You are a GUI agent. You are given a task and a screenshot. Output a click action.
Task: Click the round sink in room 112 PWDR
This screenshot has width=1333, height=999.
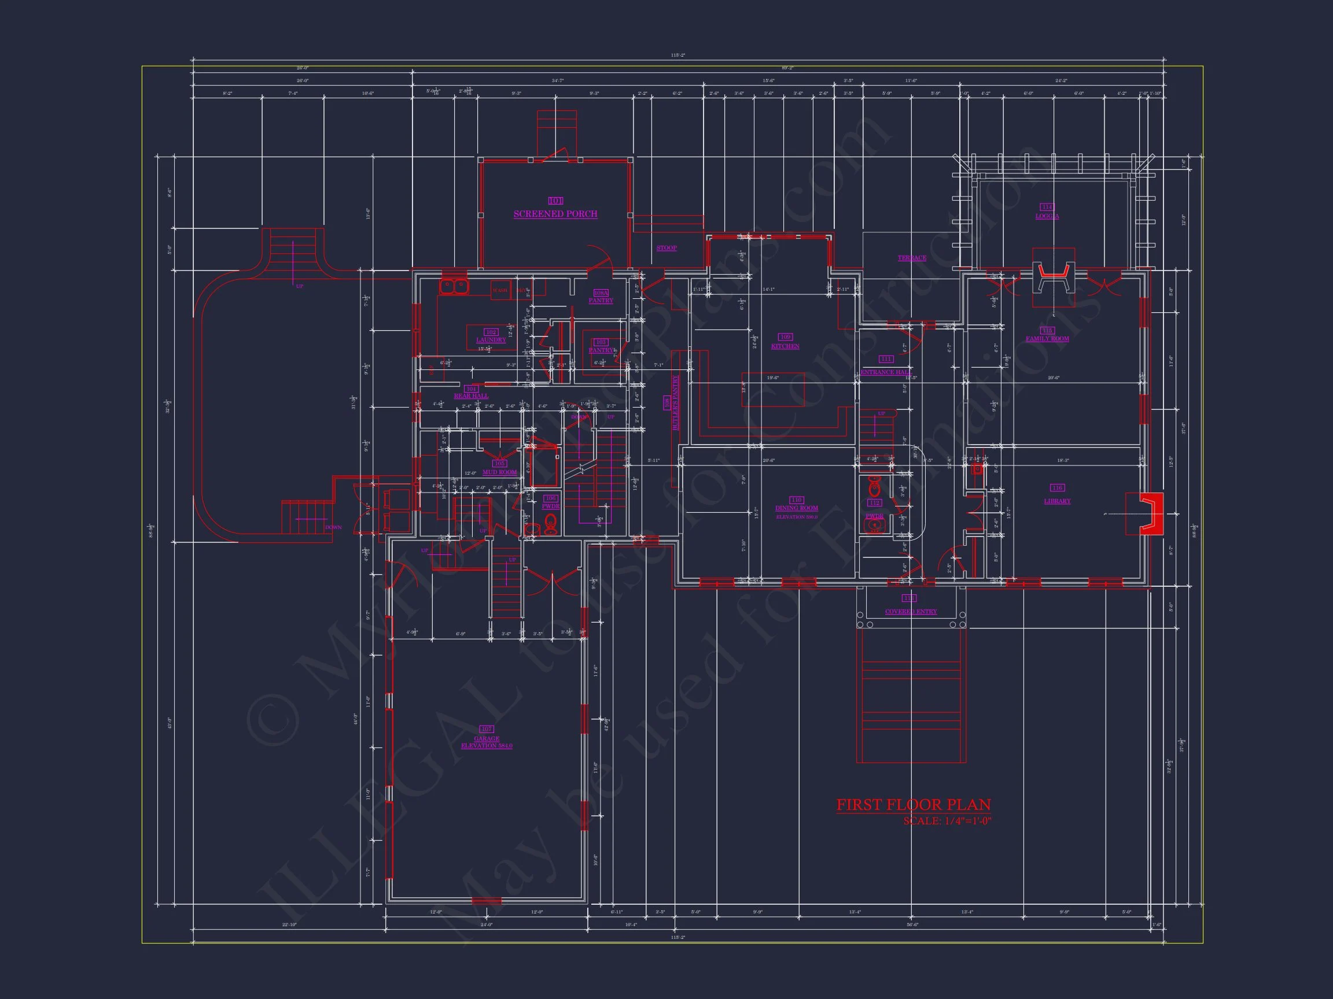tap(873, 526)
